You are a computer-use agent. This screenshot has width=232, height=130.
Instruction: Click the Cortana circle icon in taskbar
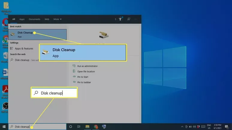pyautogui.click(x=70, y=127)
